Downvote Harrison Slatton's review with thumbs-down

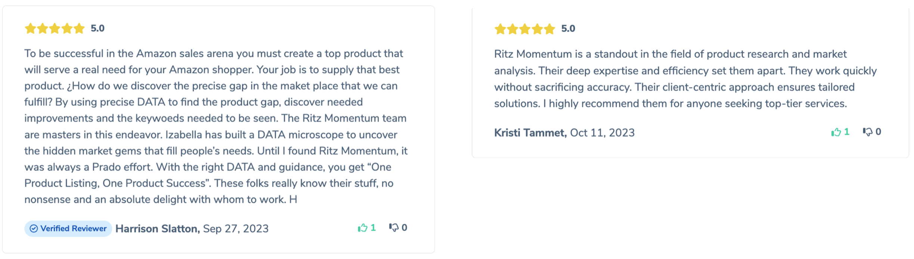[x=394, y=228]
